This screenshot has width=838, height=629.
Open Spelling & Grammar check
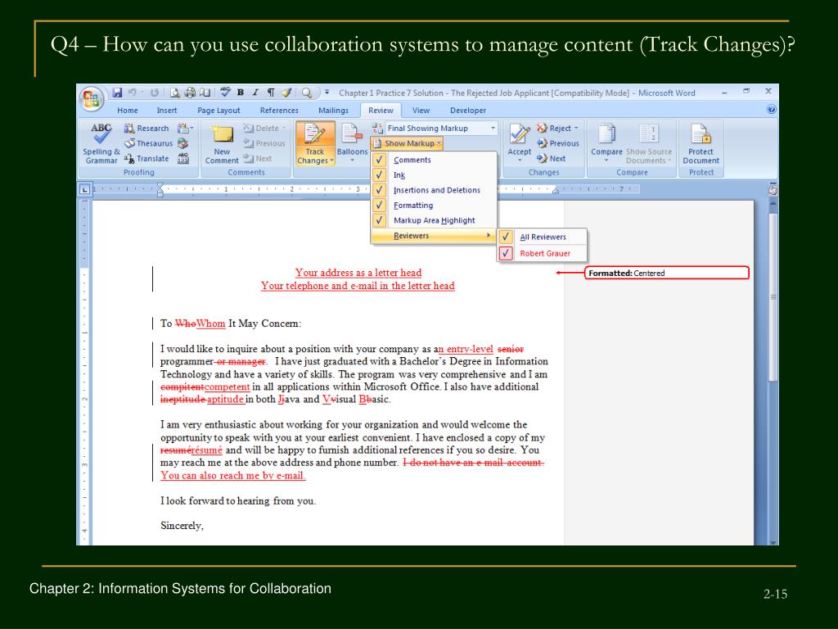click(x=101, y=143)
